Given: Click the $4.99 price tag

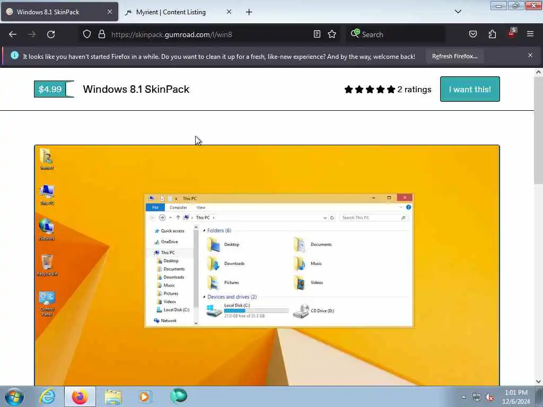Looking at the screenshot, I should pos(54,89).
